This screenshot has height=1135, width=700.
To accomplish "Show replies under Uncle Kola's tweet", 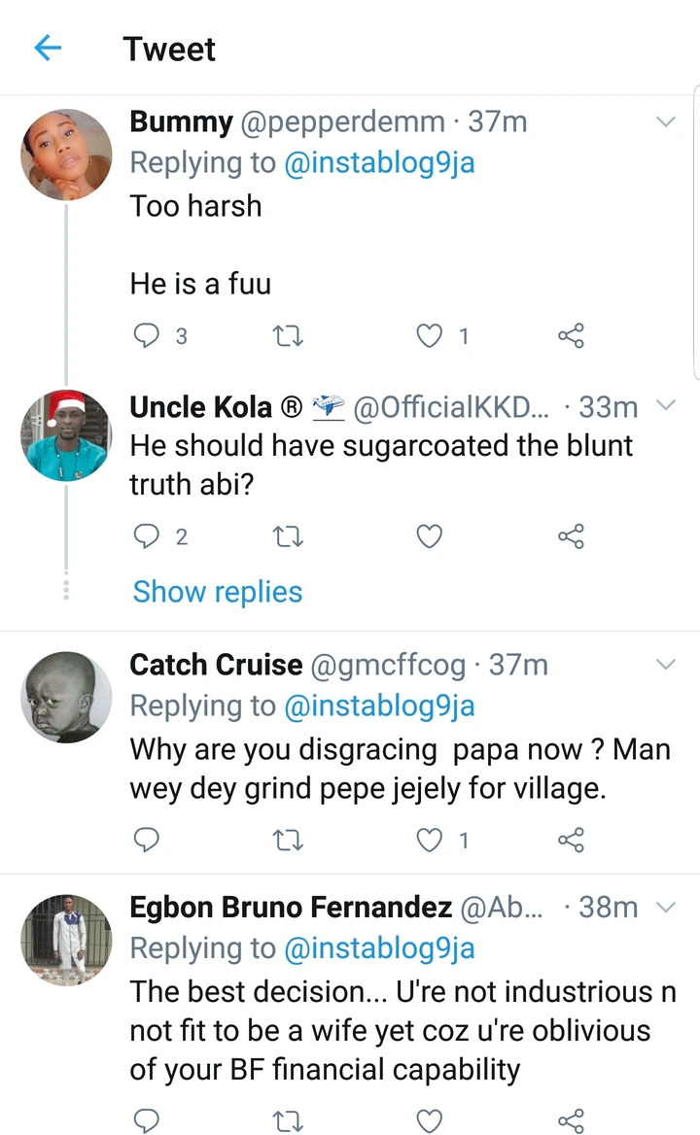I will pos(218,592).
